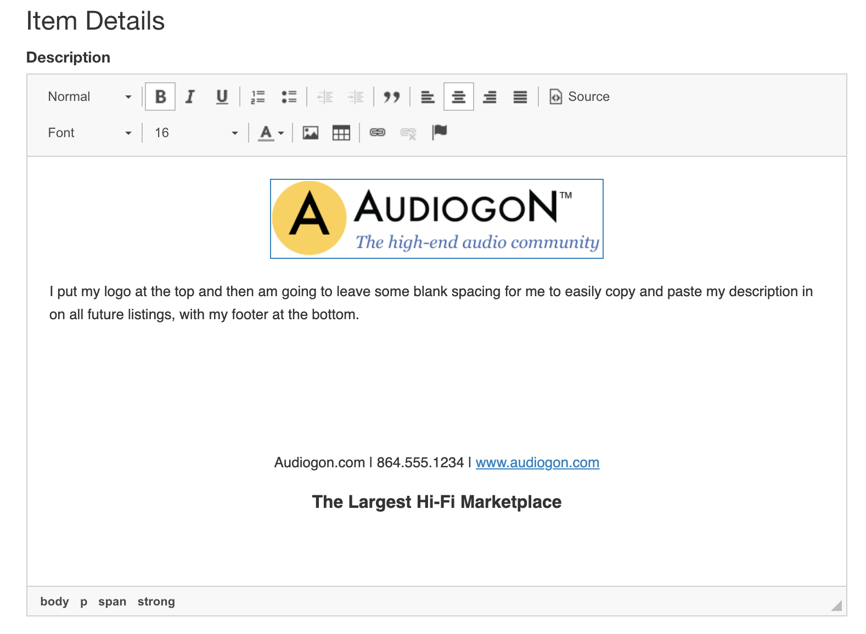Remove the hyperlink with Unlink
This screenshot has width=866, height=634.
pos(408,133)
